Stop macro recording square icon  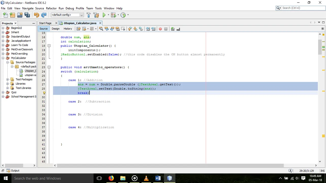pos(166,29)
